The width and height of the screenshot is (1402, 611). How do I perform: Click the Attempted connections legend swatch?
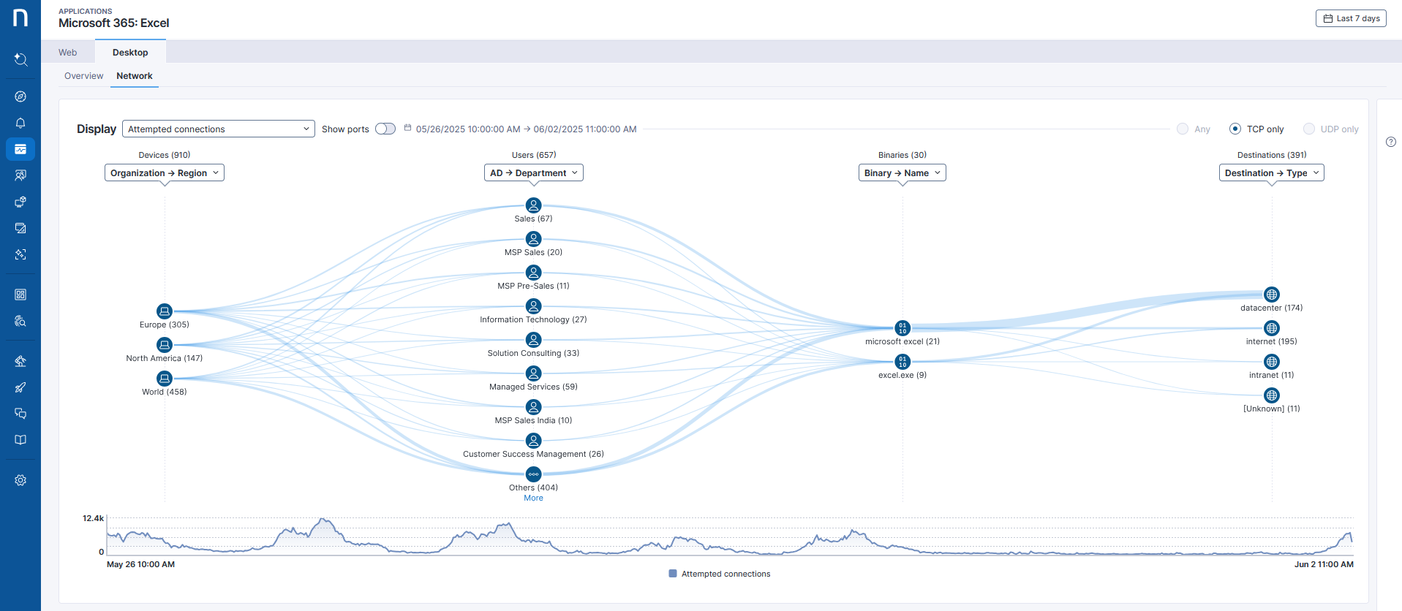(x=673, y=574)
